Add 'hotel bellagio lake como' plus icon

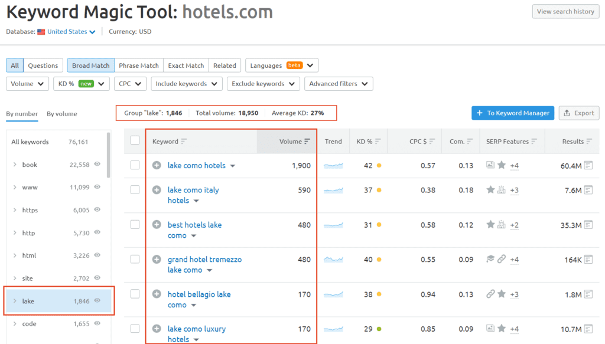tap(156, 294)
